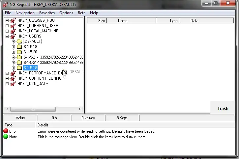Select the HKEY_DYN_DATA tree item
Image resolution: width=239 pixels, height=159 pixels.
coord(33,84)
